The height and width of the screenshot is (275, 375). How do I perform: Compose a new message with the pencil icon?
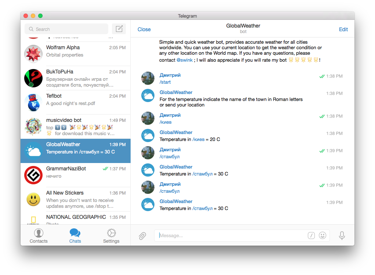pyautogui.click(x=119, y=29)
